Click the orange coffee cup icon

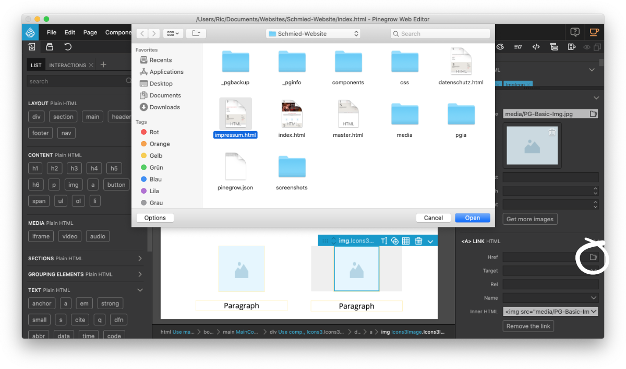click(594, 32)
